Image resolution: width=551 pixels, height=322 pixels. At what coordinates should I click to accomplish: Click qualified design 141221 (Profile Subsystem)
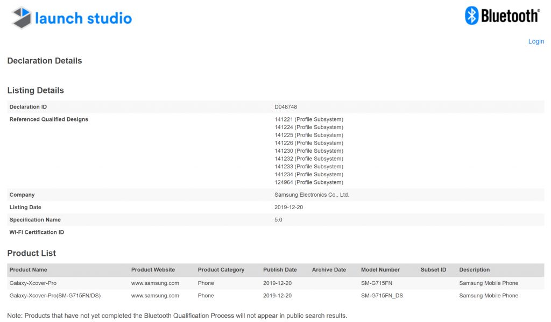pos(308,119)
